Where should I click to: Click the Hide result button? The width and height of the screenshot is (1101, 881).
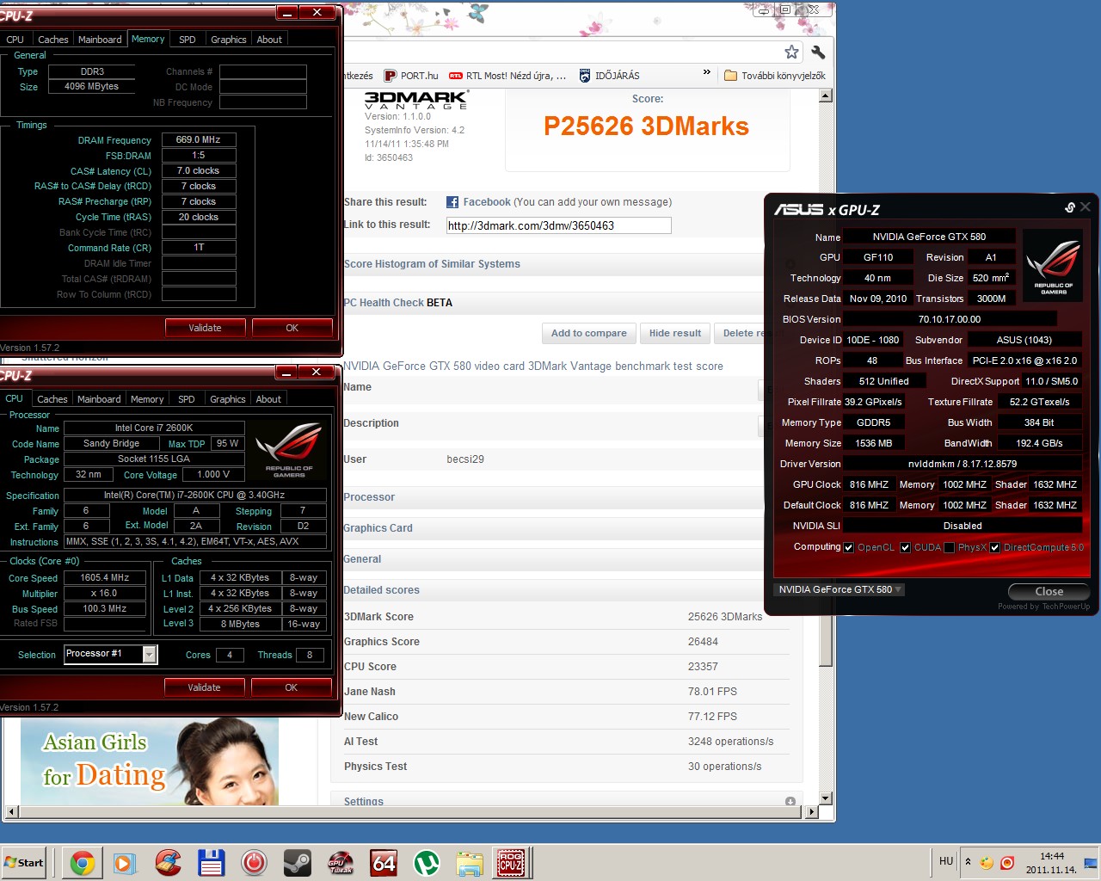(x=675, y=333)
